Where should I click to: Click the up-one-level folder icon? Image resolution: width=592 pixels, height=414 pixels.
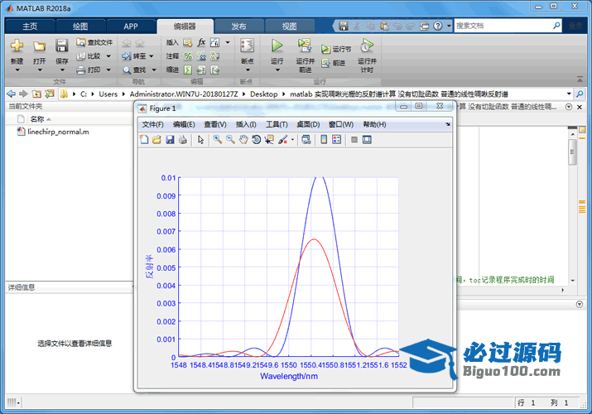click(36, 94)
